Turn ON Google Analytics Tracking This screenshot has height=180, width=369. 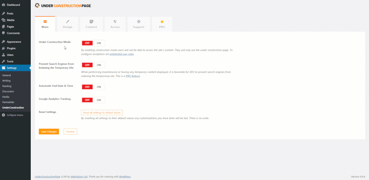tap(99, 100)
